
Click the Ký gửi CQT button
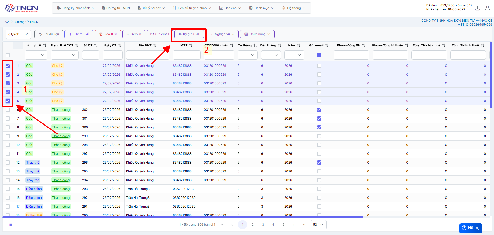coord(189,34)
